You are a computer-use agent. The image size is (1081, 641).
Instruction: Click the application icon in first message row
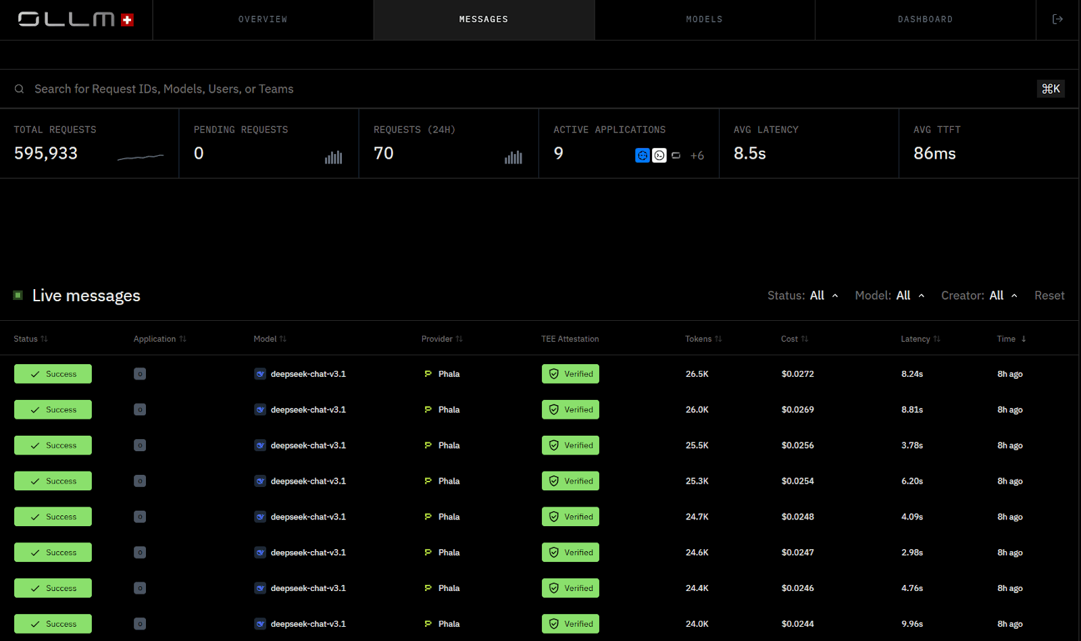140,374
